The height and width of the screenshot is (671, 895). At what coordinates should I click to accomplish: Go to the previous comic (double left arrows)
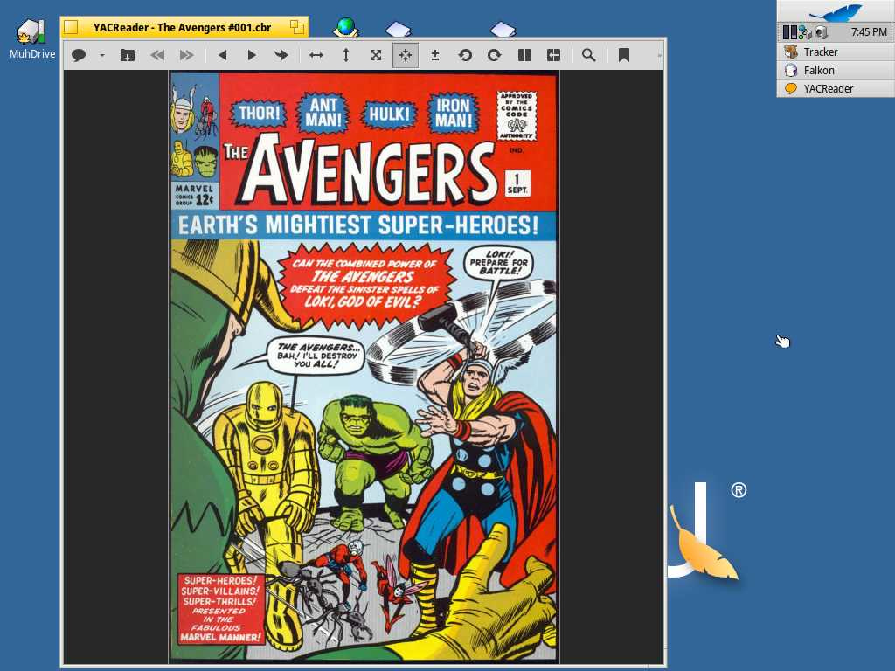pyautogui.click(x=157, y=55)
